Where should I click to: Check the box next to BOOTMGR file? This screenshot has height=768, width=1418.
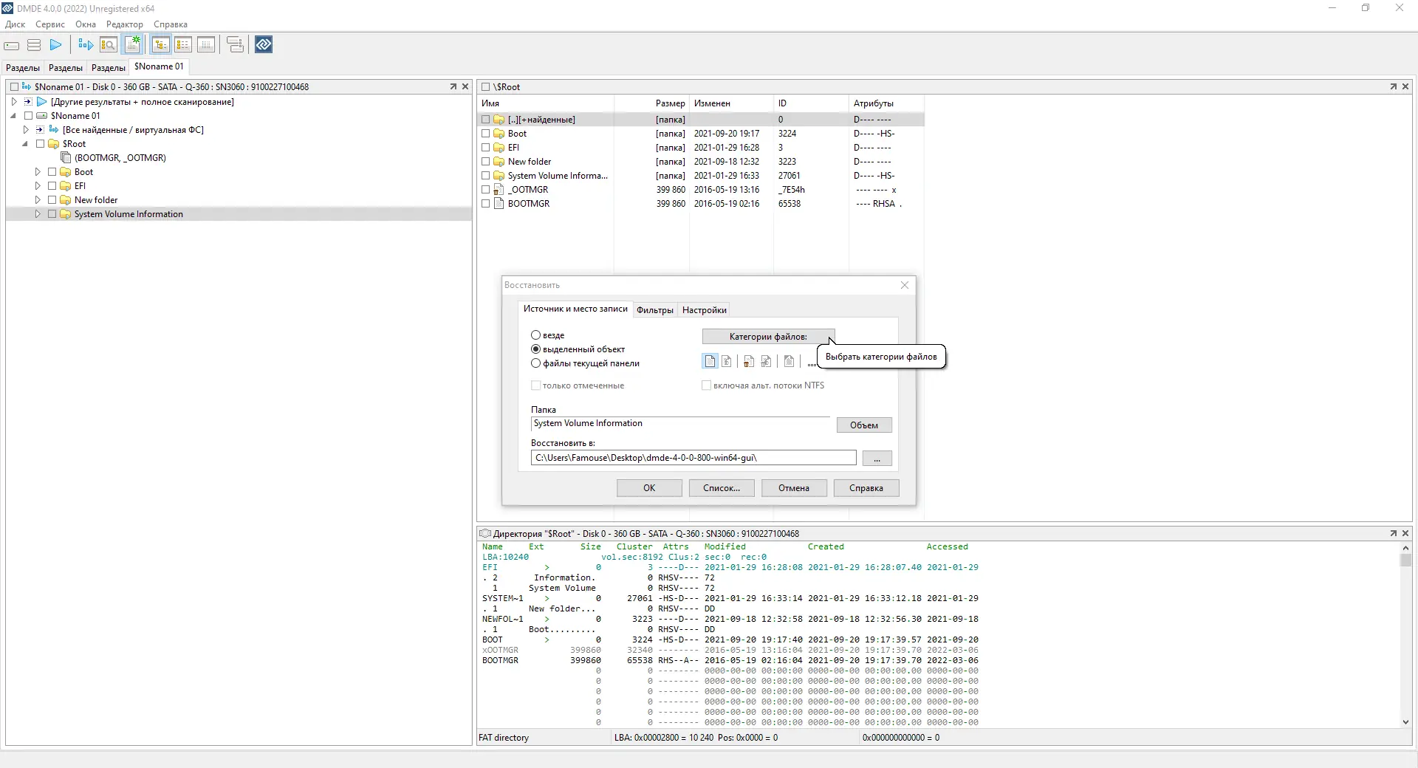(x=485, y=204)
